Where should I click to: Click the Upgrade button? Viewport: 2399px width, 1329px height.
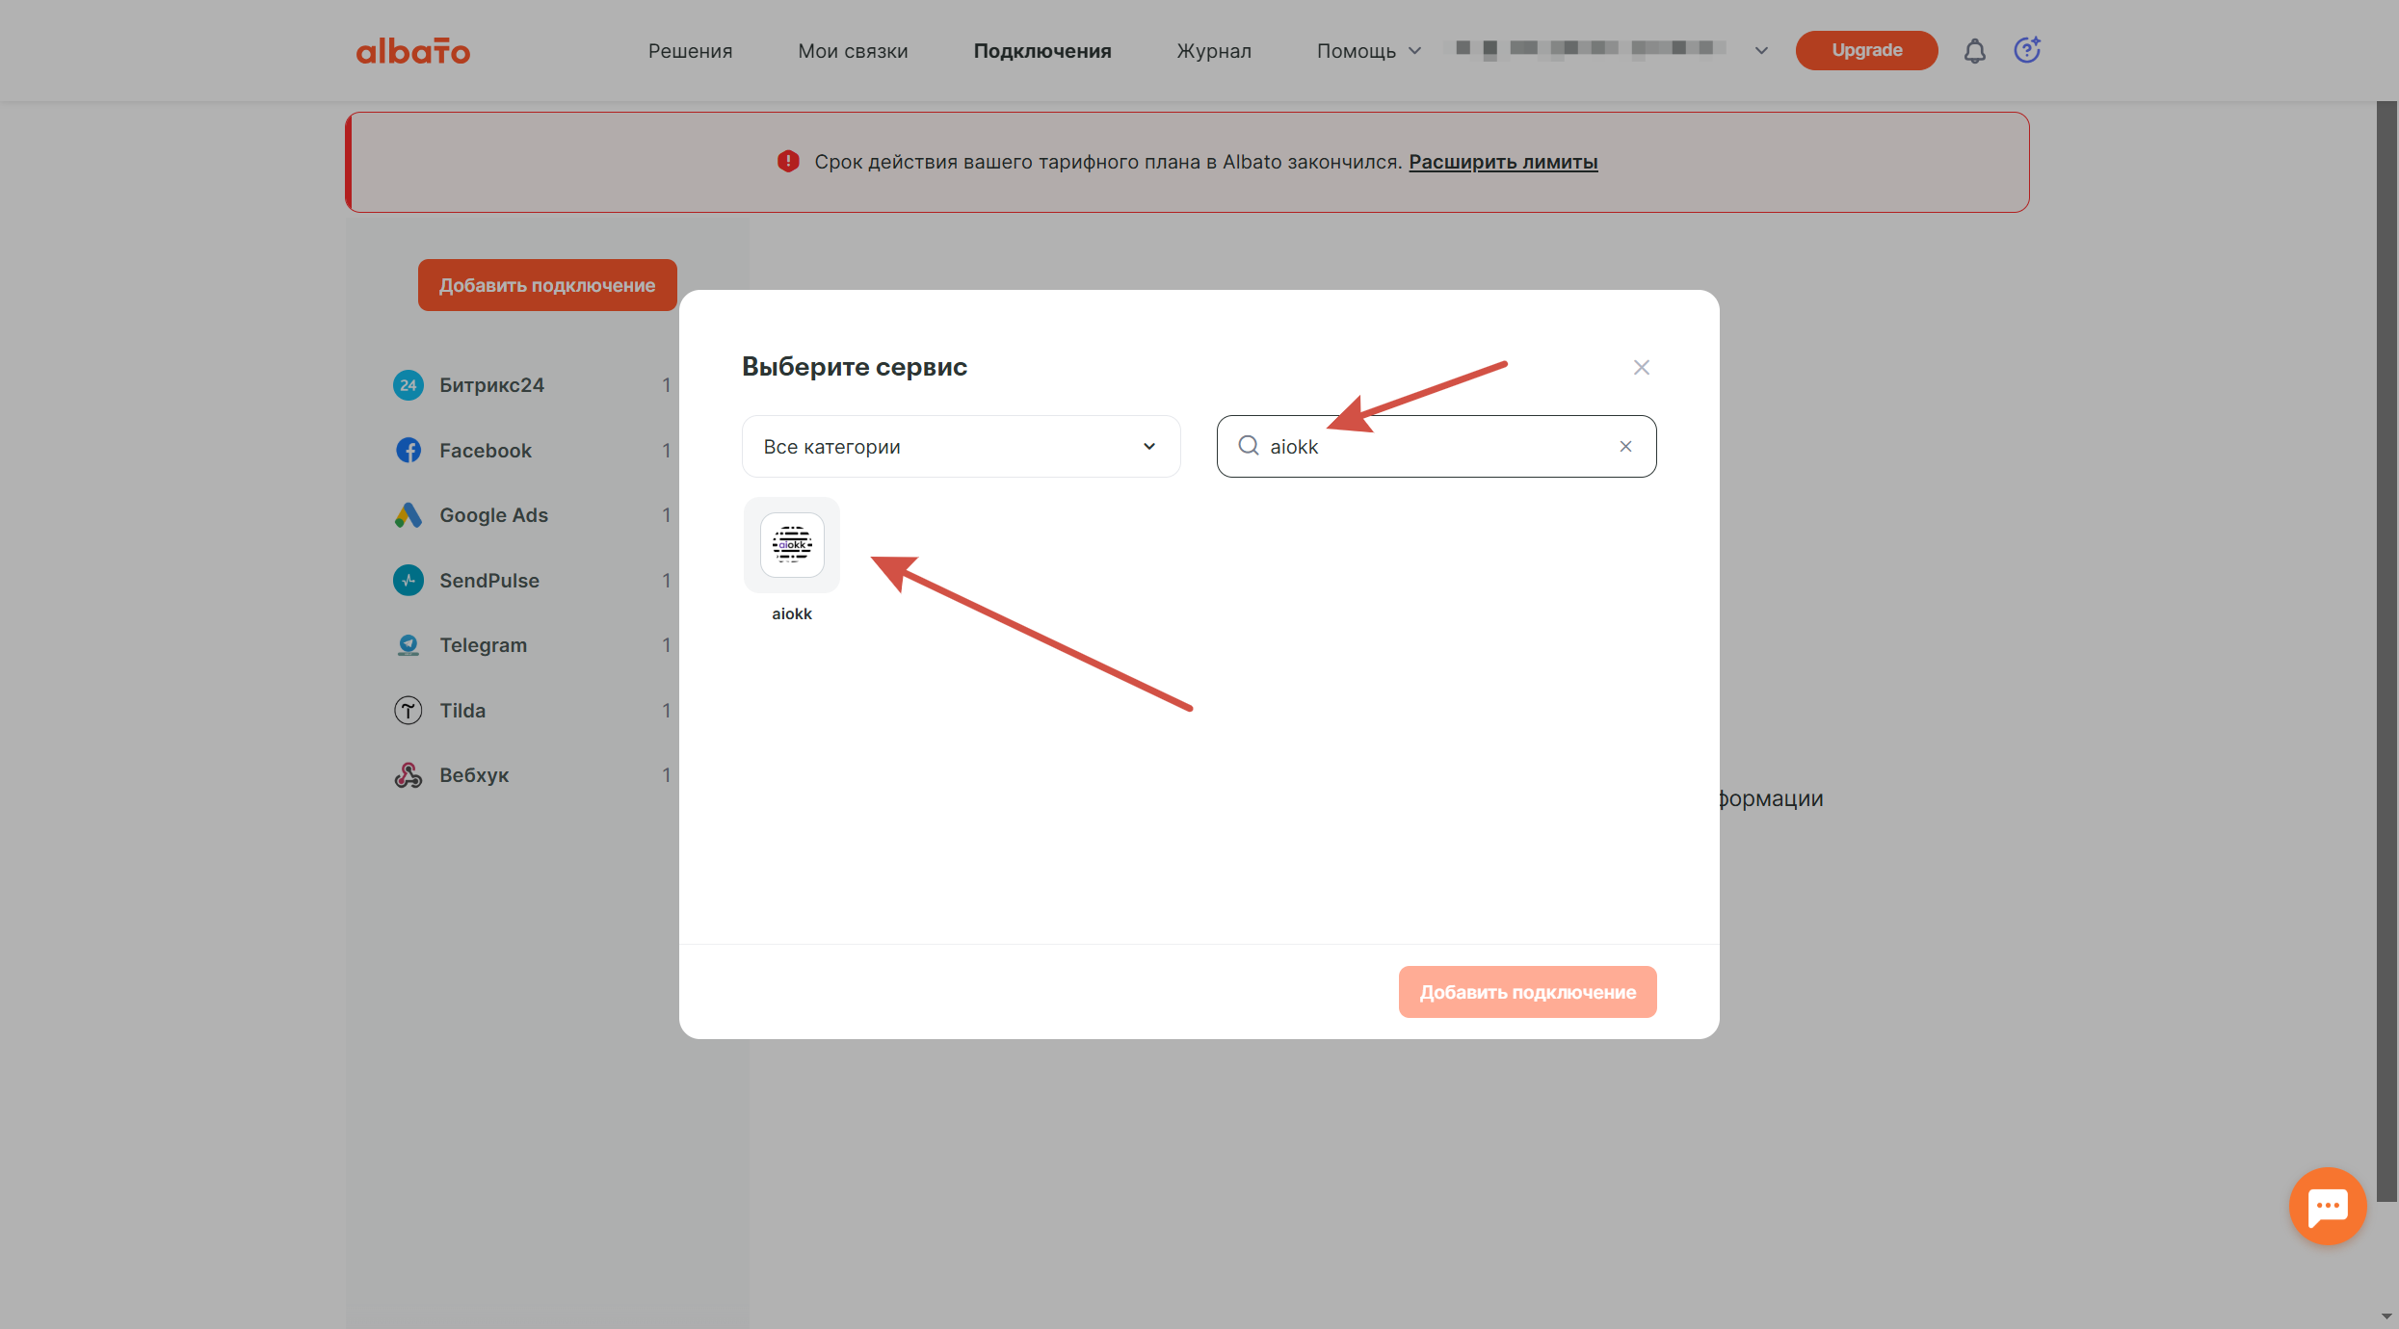1866,51
